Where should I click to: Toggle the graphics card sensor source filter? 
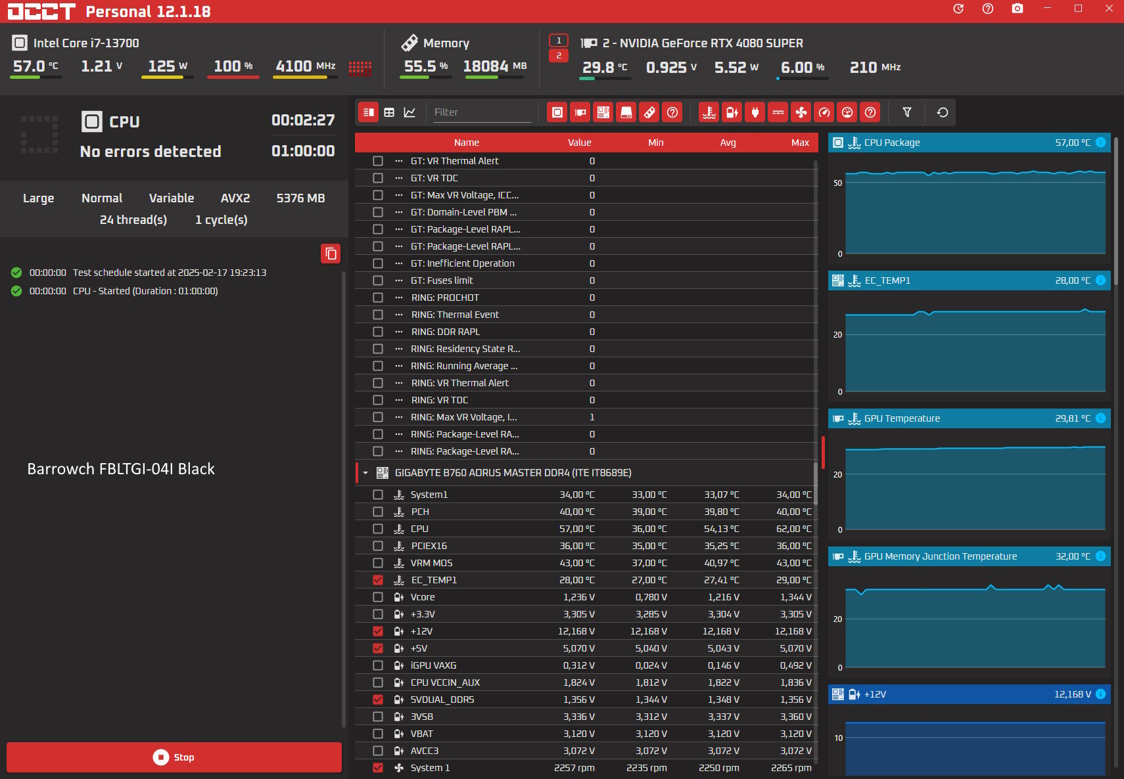pyautogui.click(x=580, y=112)
